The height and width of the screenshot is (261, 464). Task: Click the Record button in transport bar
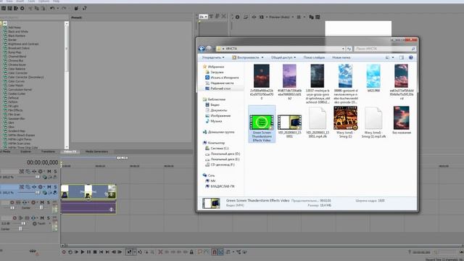click(64, 252)
